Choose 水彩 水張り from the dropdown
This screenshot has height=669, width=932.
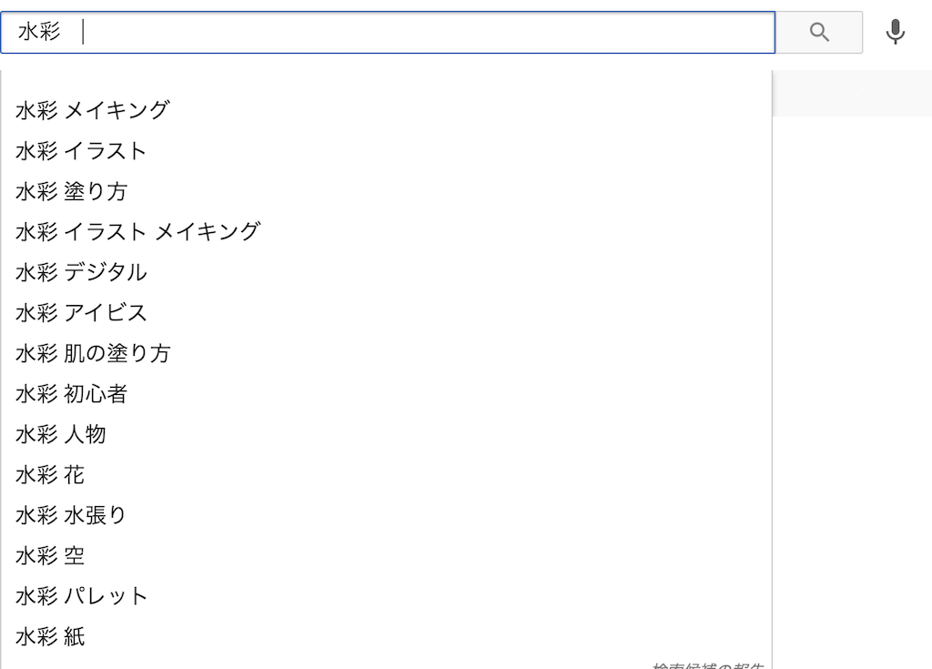71,515
